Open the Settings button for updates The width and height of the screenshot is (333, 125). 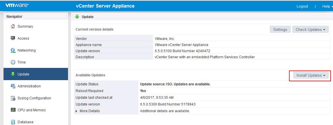[280, 29]
